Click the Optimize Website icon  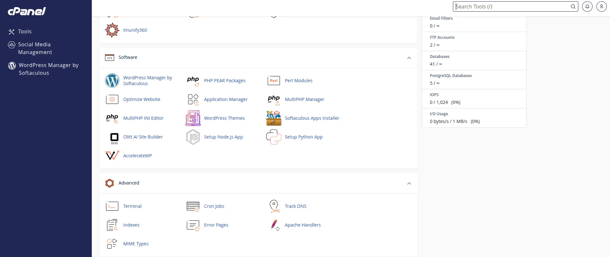click(112, 99)
